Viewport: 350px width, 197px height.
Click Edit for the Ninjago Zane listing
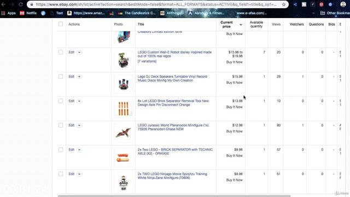[72, 174]
